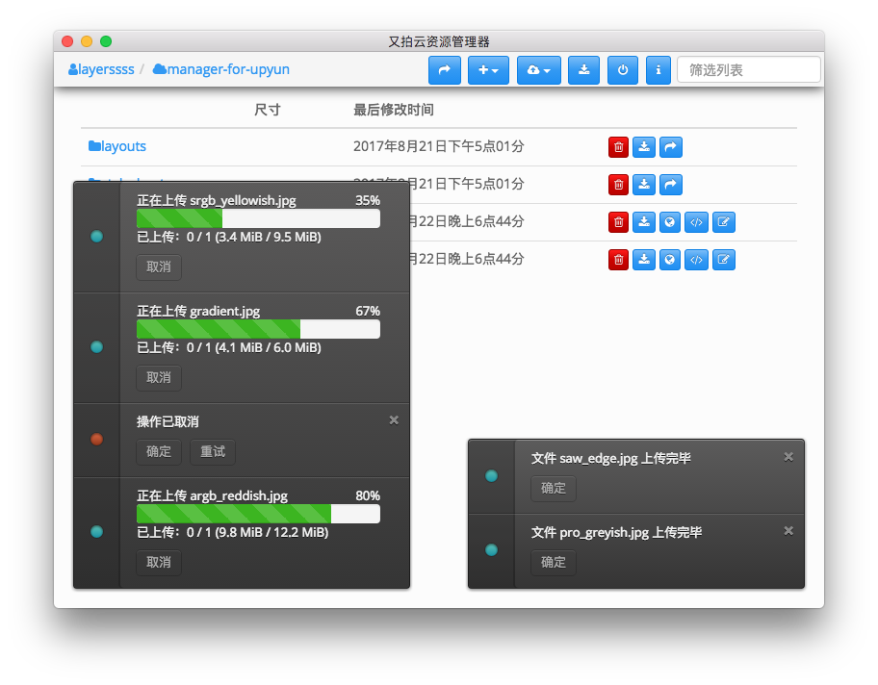Click the red trash icon in the row just below layouts
This screenshot has width=878, height=685.
(619, 185)
